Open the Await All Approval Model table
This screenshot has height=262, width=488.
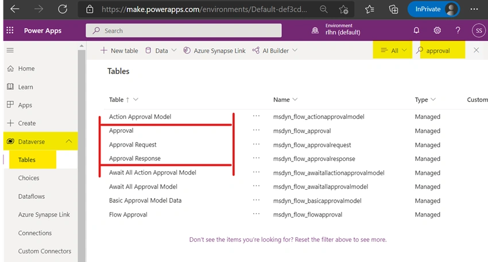143,187
